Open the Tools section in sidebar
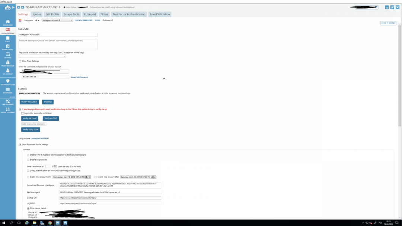Image resolution: width=402 pixels, height=226 pixels. click(7, 39)
